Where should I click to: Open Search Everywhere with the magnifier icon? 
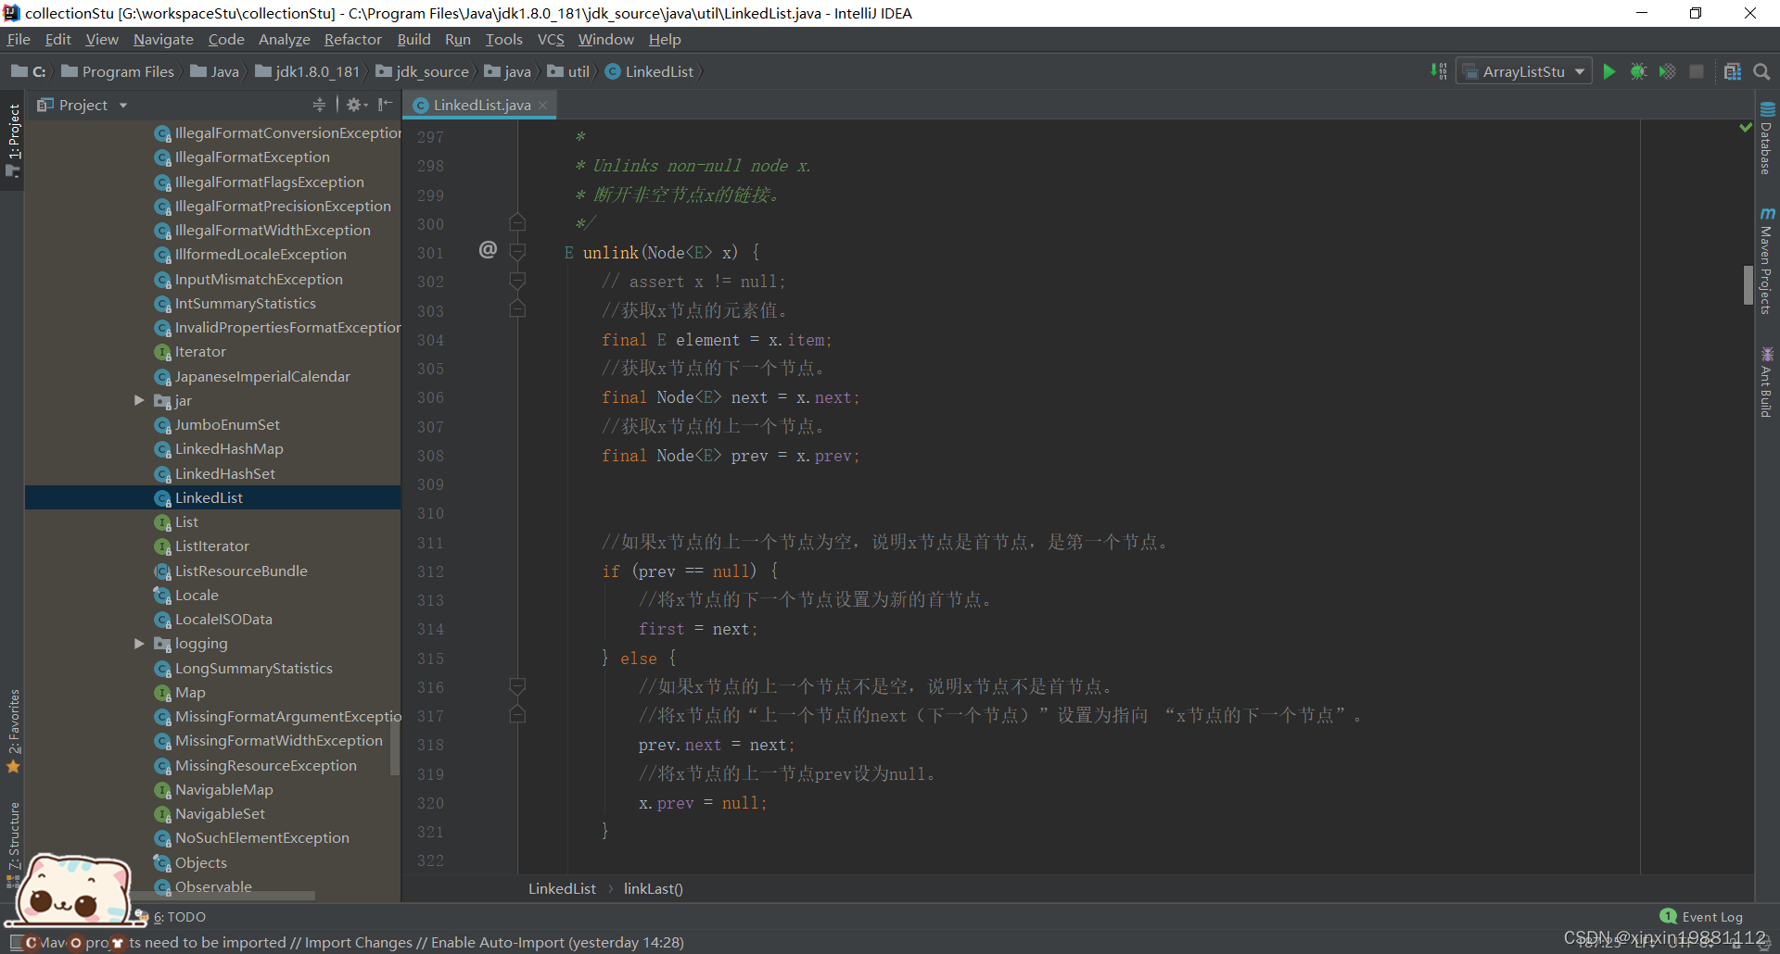coord(1762,70)
